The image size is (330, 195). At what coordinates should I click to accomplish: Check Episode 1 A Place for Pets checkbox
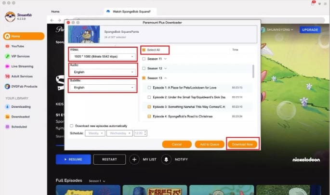pyautogui.click(x=149, y=88)
